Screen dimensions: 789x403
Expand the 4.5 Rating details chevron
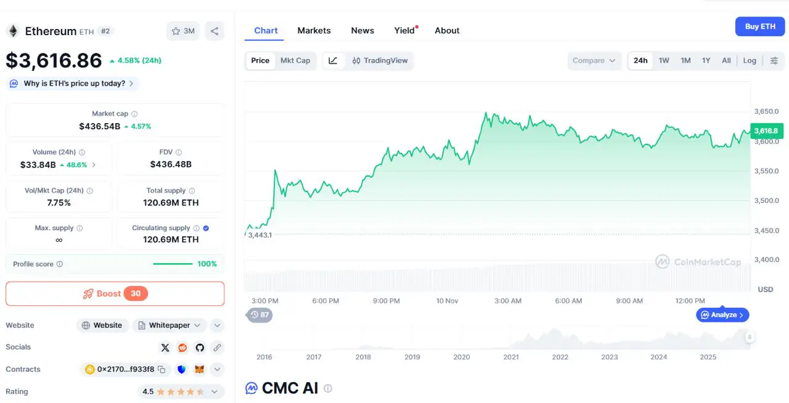point(215,392)
